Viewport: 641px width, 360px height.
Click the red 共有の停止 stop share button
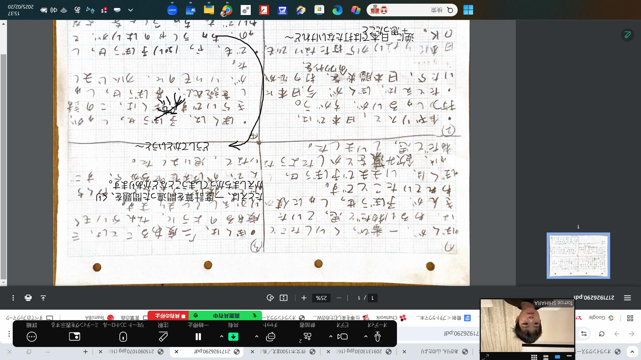click(168, 316)
